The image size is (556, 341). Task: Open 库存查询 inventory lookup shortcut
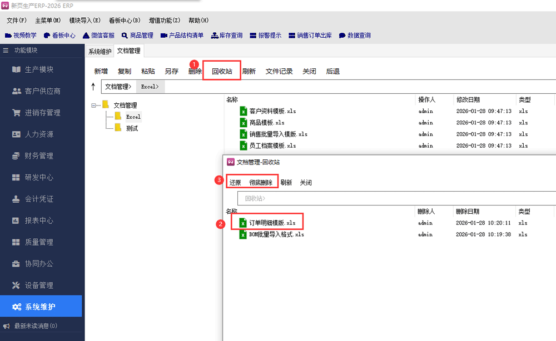point(227,36)
